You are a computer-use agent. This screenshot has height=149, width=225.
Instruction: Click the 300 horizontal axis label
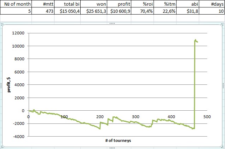[135, 117]
